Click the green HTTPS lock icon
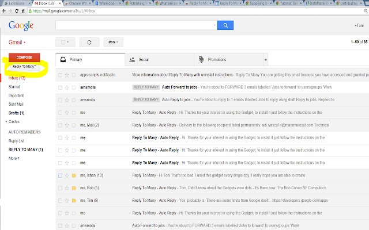The width and height of the screenshot is (369, 230). pyautogui.click(x=30, y=11)
